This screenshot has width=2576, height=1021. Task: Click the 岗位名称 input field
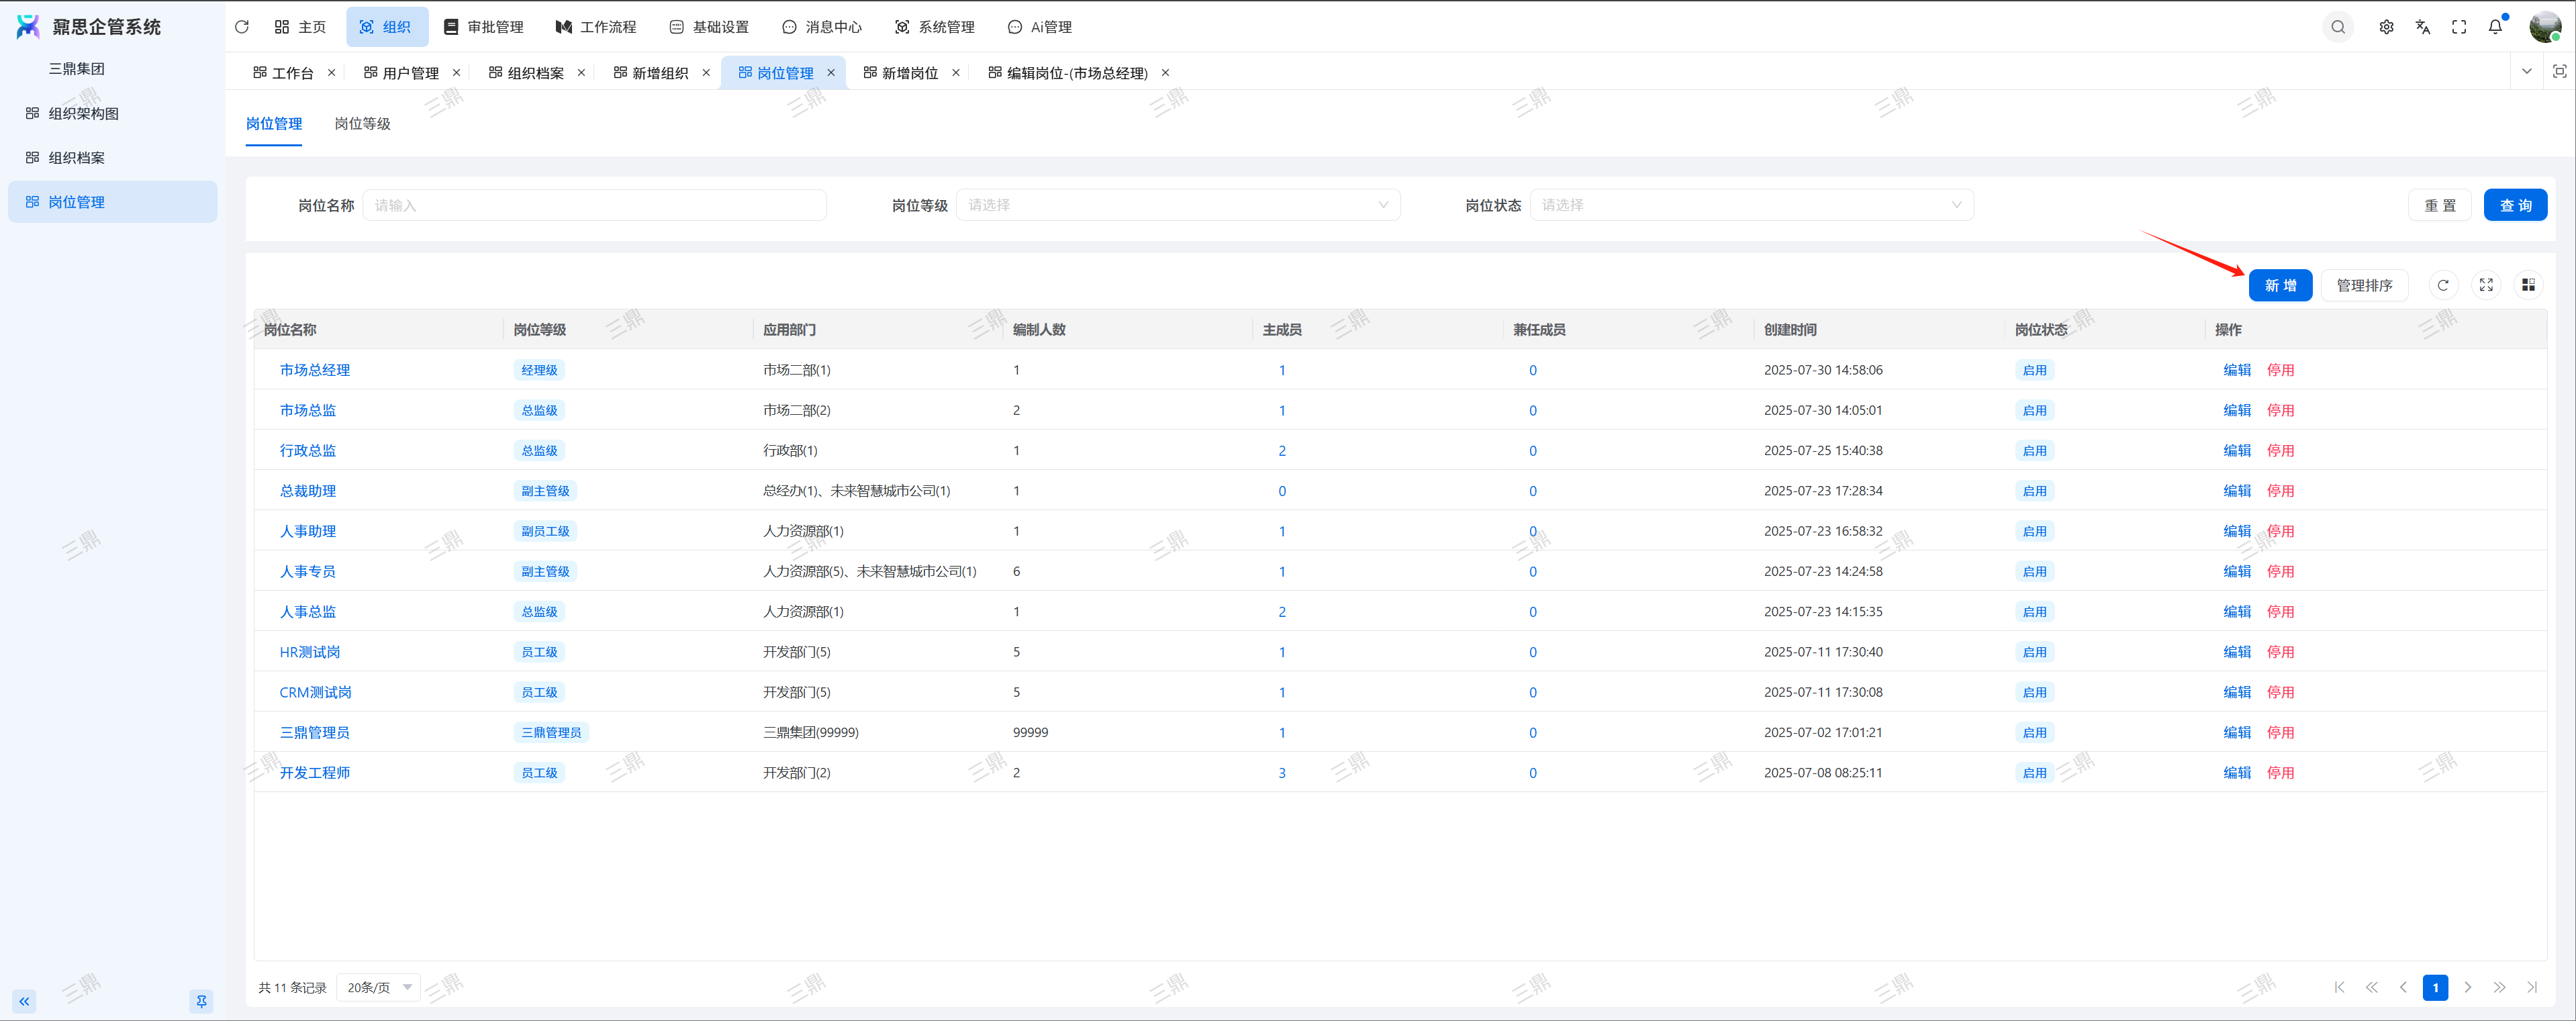[594, 205]
